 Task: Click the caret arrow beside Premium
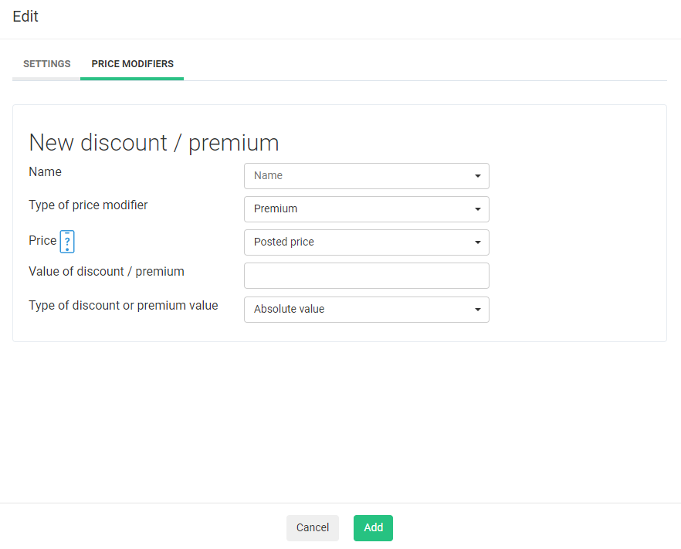[478, 209]
